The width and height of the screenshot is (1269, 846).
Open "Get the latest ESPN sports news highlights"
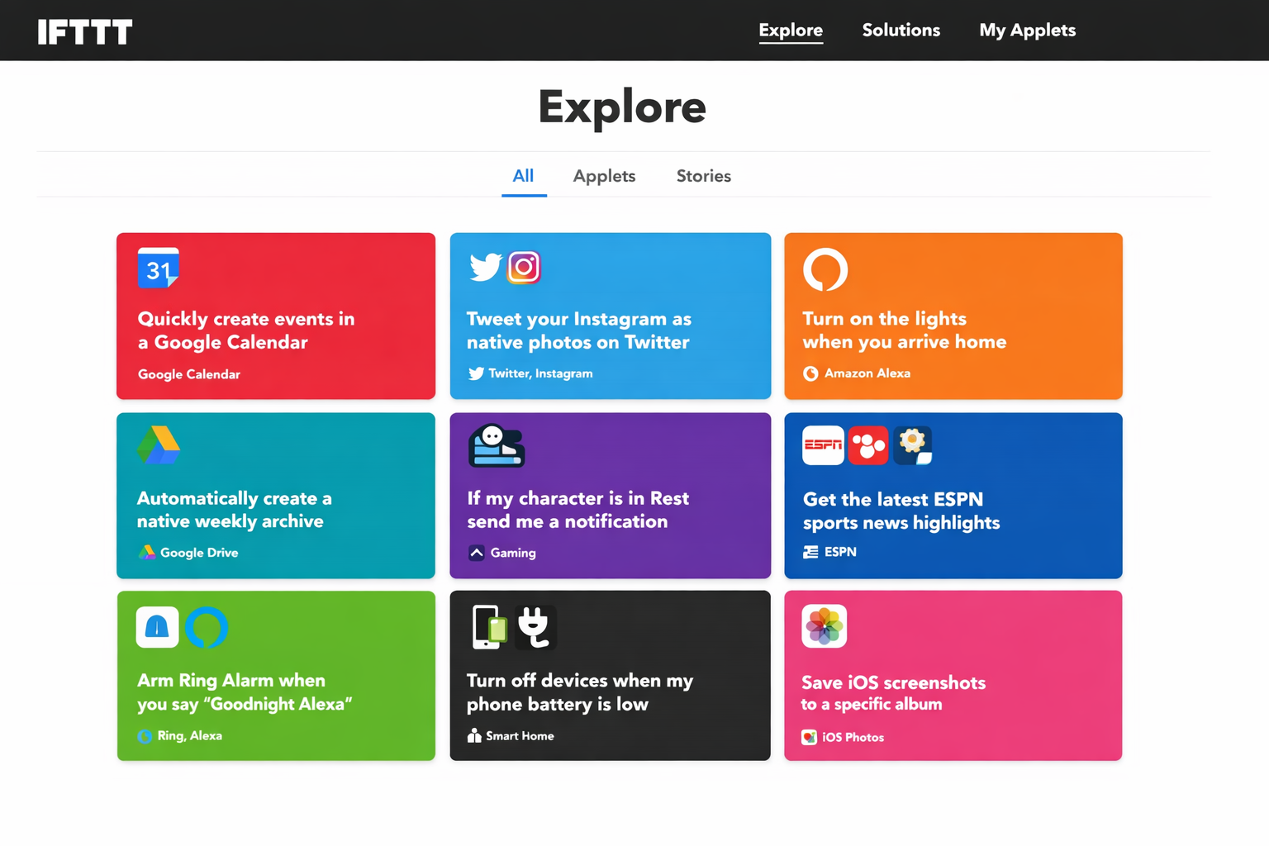pos(953,496)
